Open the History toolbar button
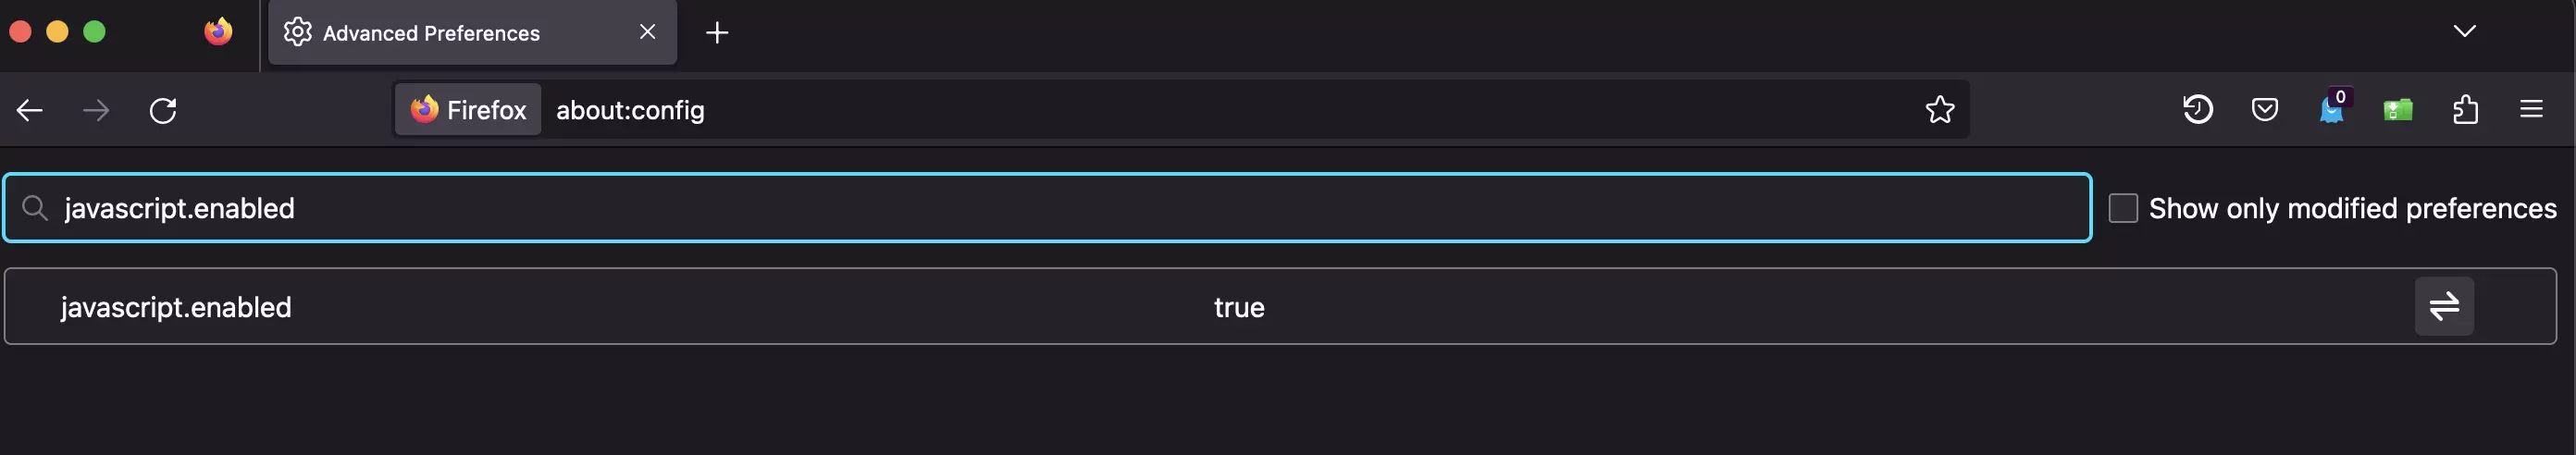2576x455 pixels. [2197, 109]
